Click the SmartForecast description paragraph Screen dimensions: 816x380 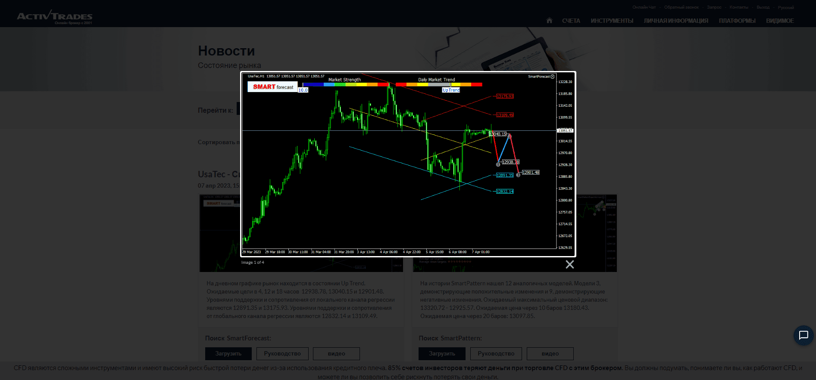pyautogui.click(x=301, y=300)
